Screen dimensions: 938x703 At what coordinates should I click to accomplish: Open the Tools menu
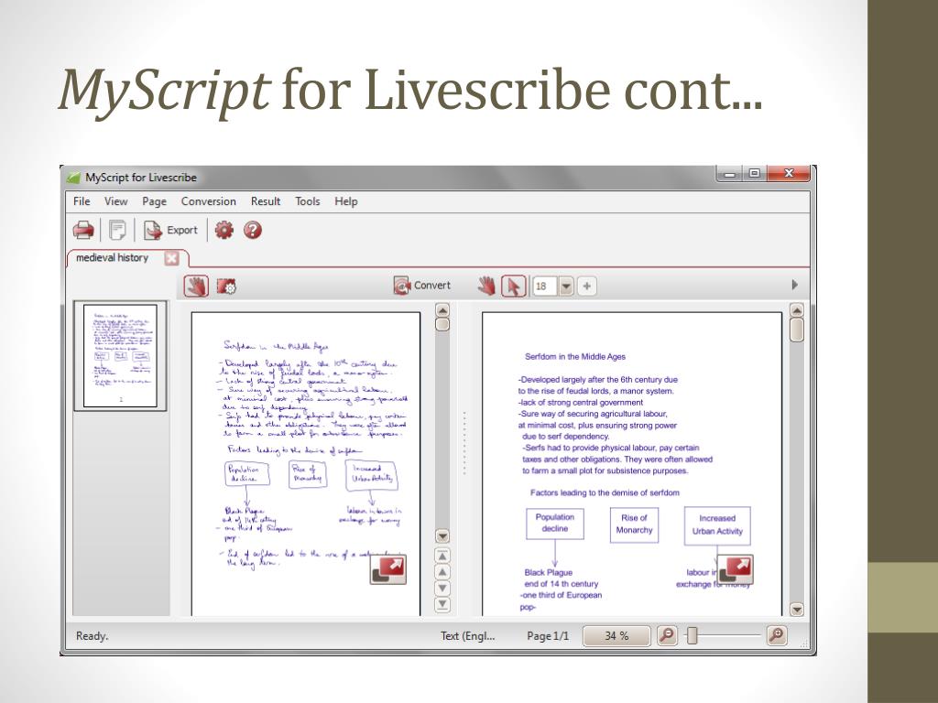tap(308, 201)
